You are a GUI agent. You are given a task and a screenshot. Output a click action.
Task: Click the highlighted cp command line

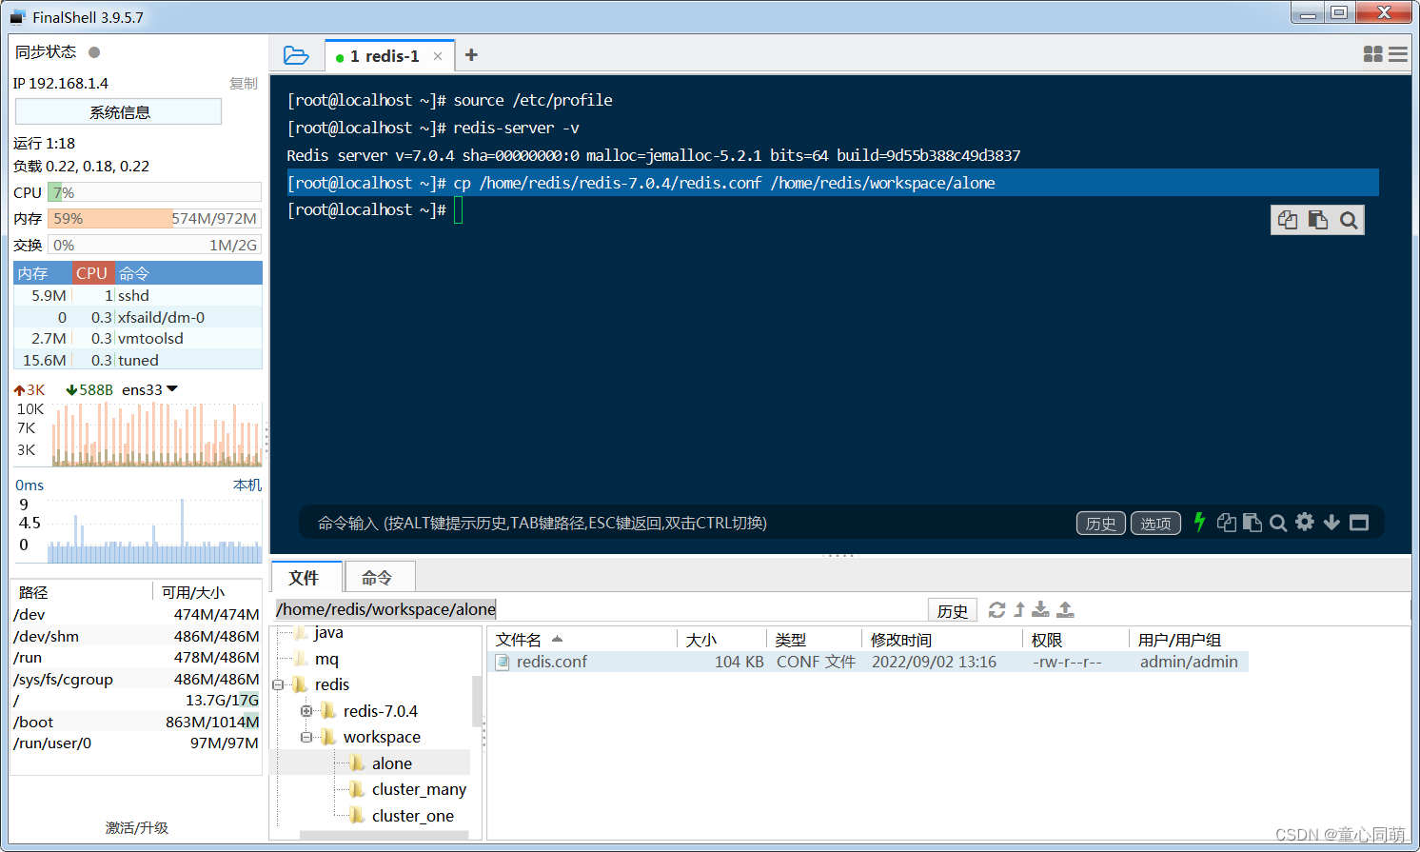coord(833,183)
